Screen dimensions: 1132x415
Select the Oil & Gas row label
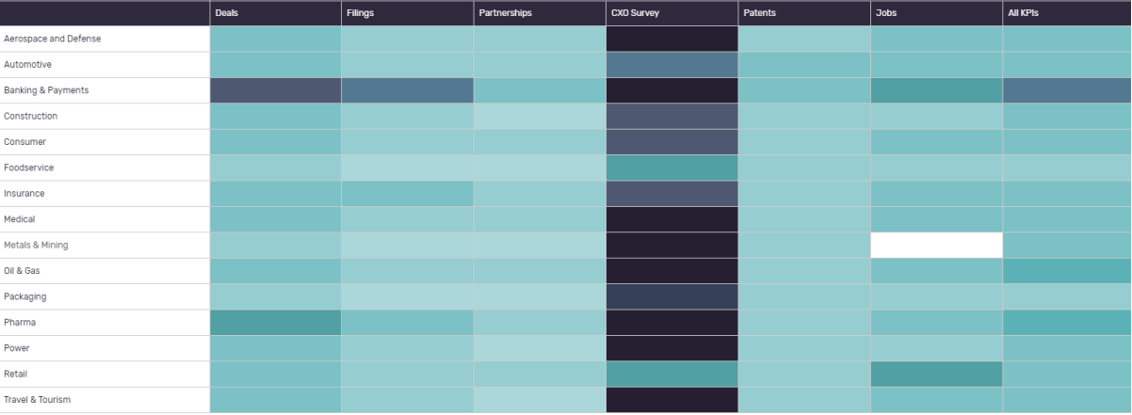[x=23, y=271]
